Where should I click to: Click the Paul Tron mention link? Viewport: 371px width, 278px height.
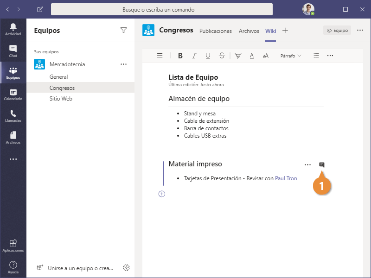point(286,178)
